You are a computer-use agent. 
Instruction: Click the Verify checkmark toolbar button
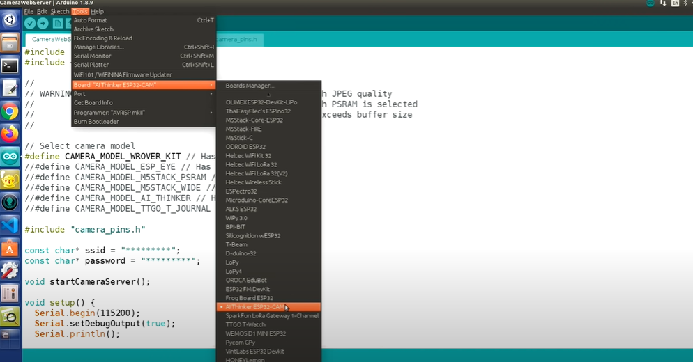click(30, 24)
